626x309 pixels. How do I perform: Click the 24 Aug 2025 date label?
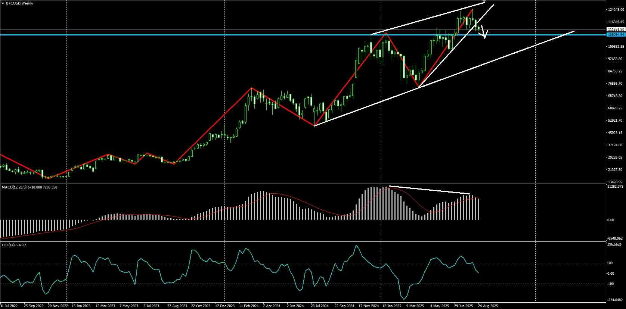pyautogui.click(x=488, y=306)
